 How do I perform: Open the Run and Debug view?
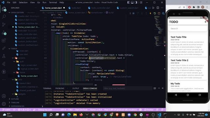(4, 32)
